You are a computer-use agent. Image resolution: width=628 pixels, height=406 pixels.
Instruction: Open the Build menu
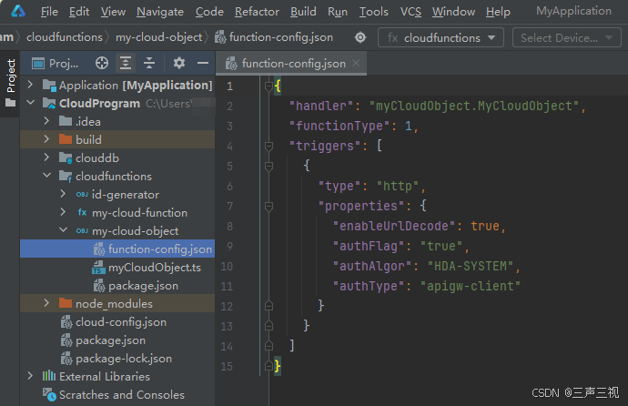303,12
